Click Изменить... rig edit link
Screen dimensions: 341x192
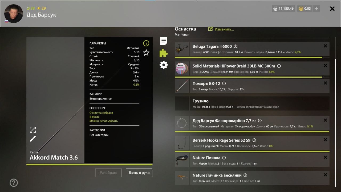(221, 29)
